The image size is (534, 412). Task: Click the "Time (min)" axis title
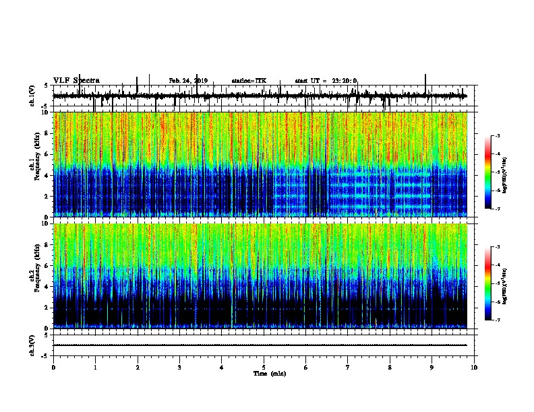(x=270, y=374)
